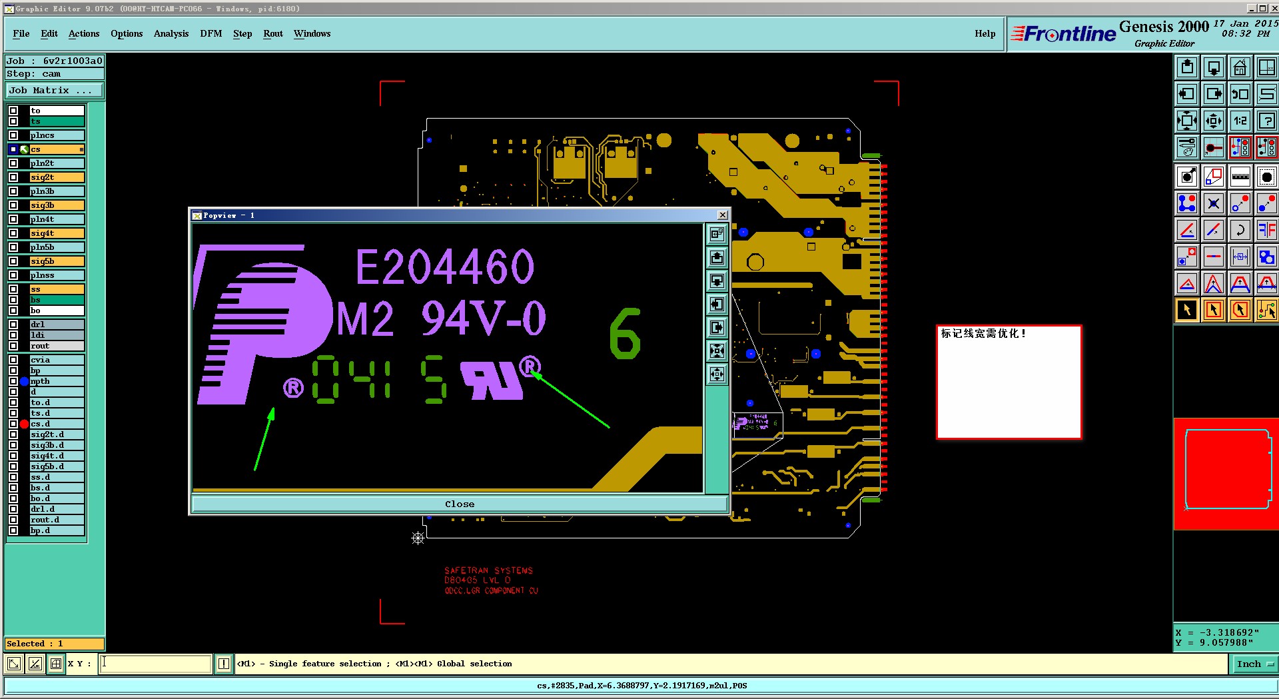Click the grid icon beside X Y label
This screenshot has width=1279, height=699.
tap(56, 664)
